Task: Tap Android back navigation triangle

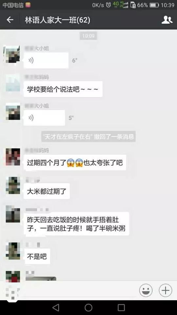Action: point(56,307)
